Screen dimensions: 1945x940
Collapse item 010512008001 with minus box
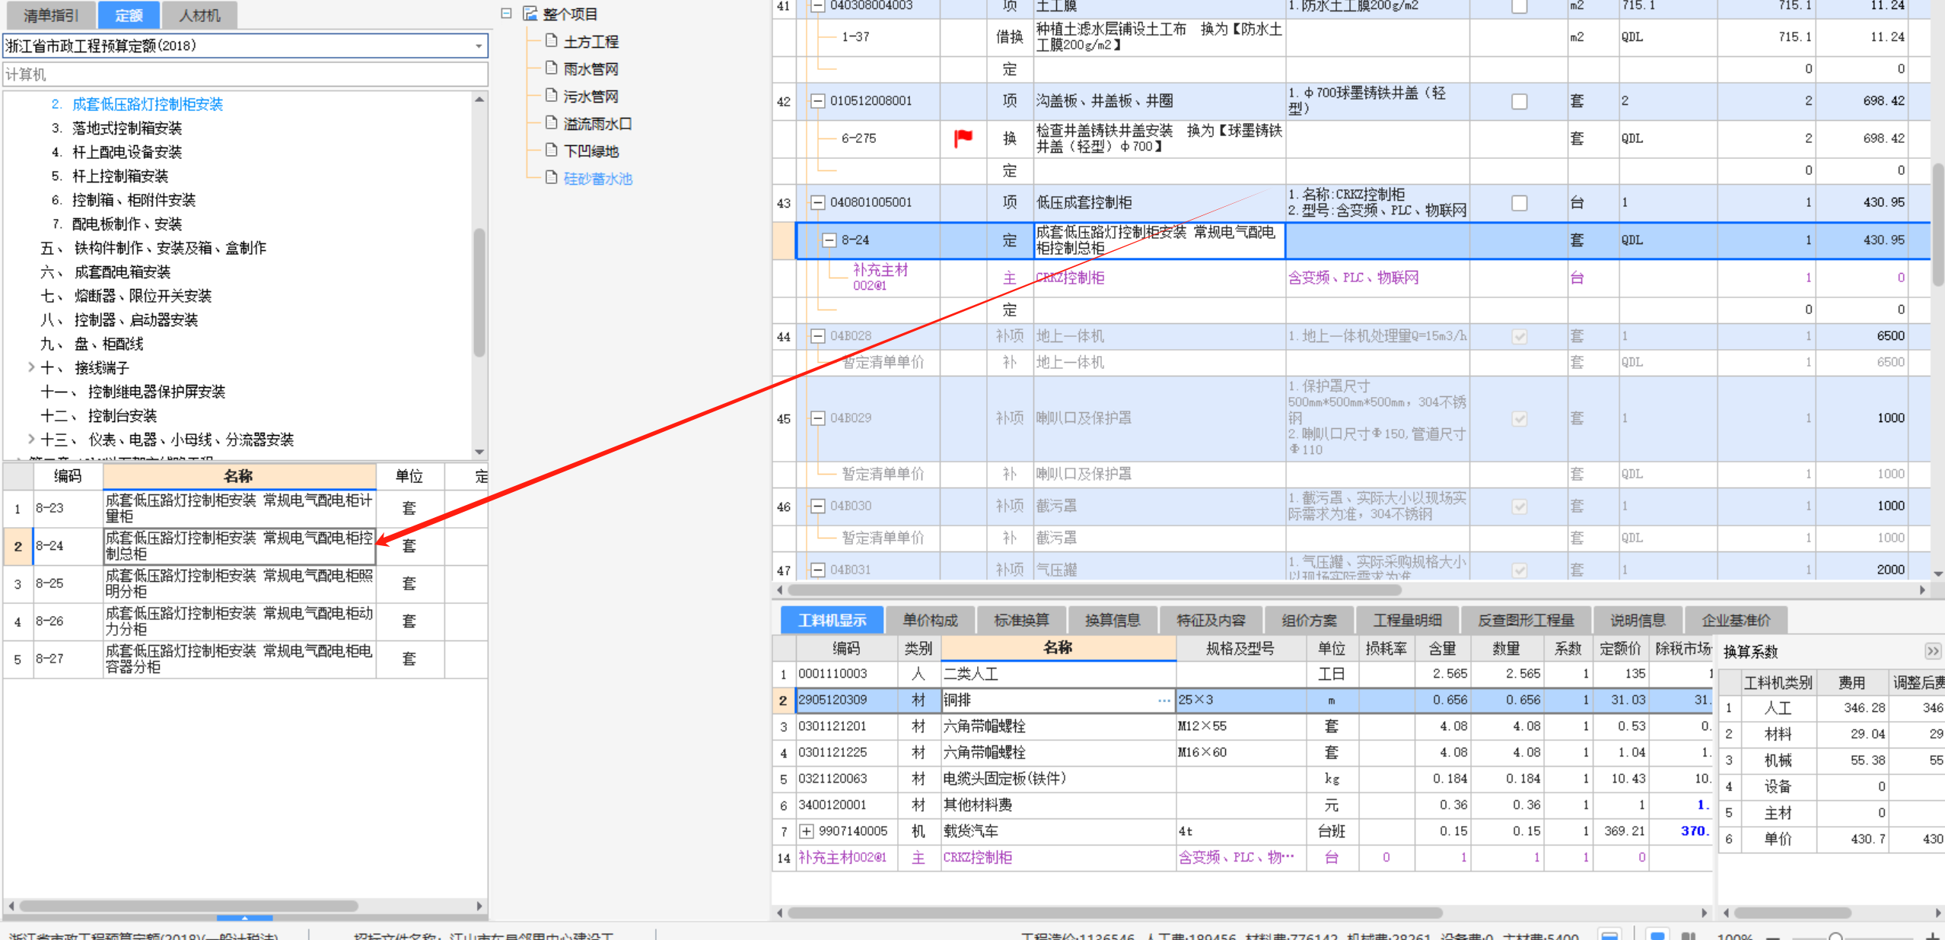[x=817, y=101]
